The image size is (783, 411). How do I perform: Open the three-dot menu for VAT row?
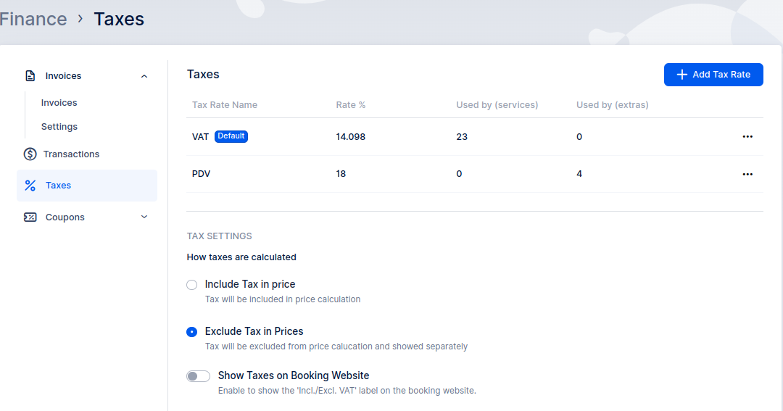click(747, 137)
